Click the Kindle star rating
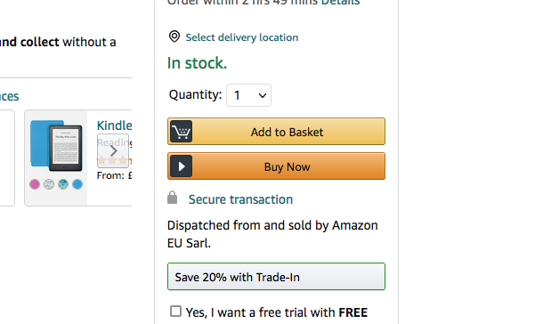 coord(114,160)
